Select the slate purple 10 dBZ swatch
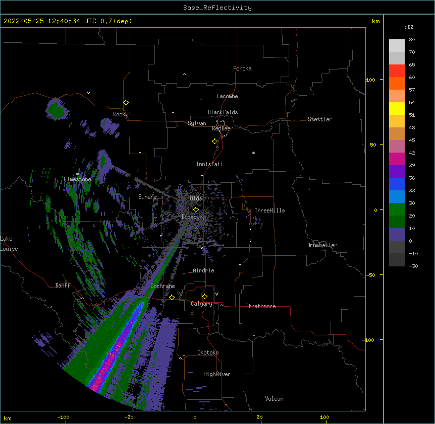 [x=397, y=235]
